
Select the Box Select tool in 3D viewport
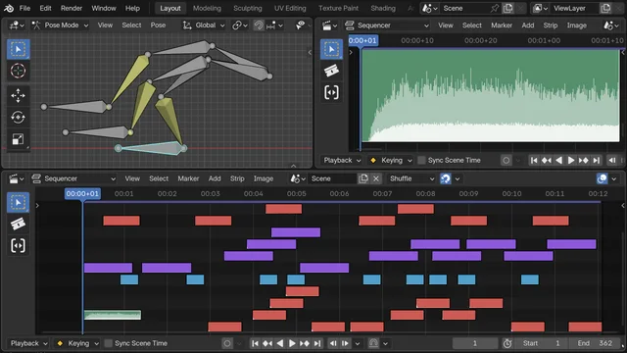18,49
